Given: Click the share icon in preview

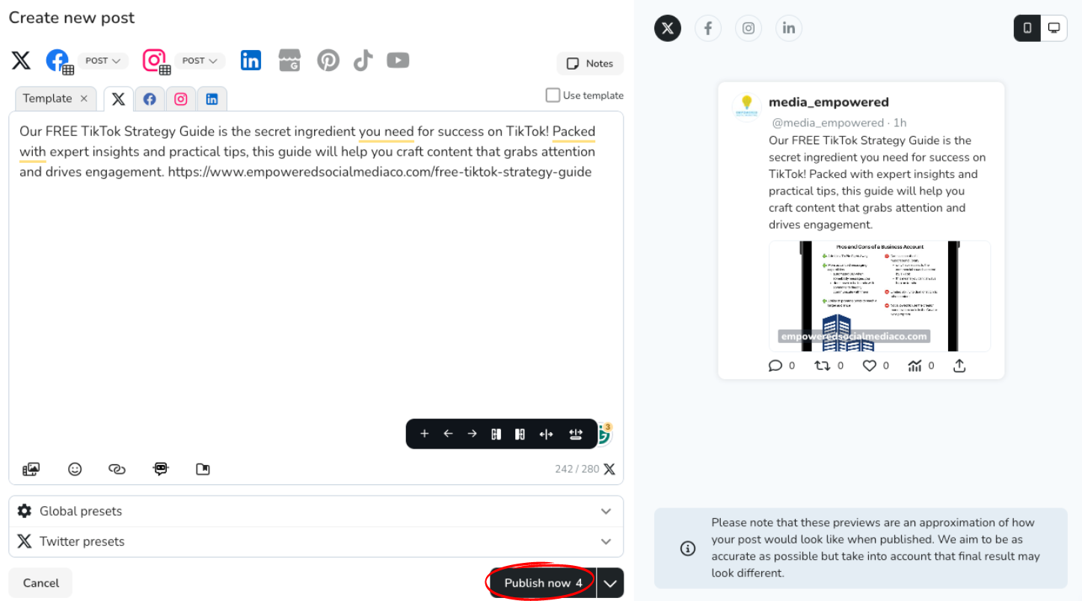Looking at the screenshot, I should tap(959, 366).
